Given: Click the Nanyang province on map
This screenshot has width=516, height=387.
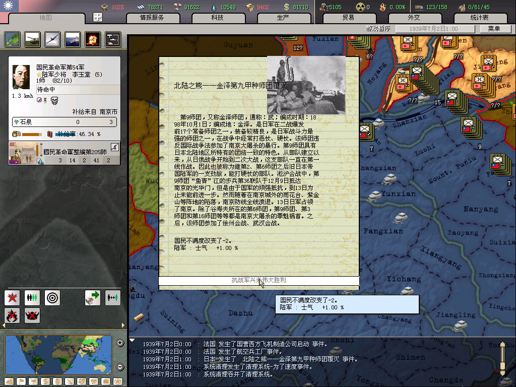Looking at the screenshot, I should click(x=481, y=209).
